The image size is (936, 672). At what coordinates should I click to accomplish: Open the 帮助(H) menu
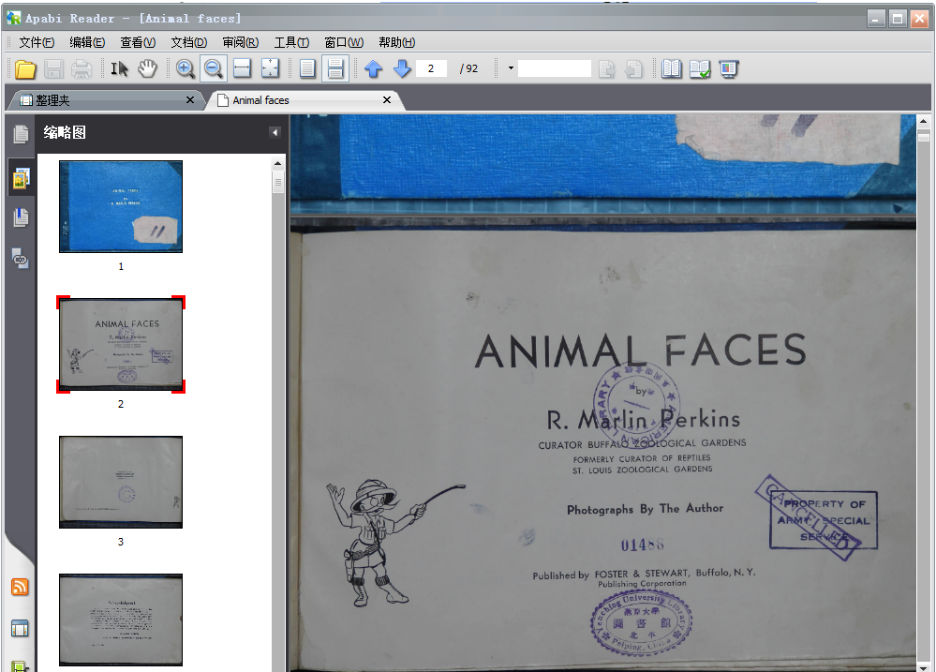pos(397,42)
